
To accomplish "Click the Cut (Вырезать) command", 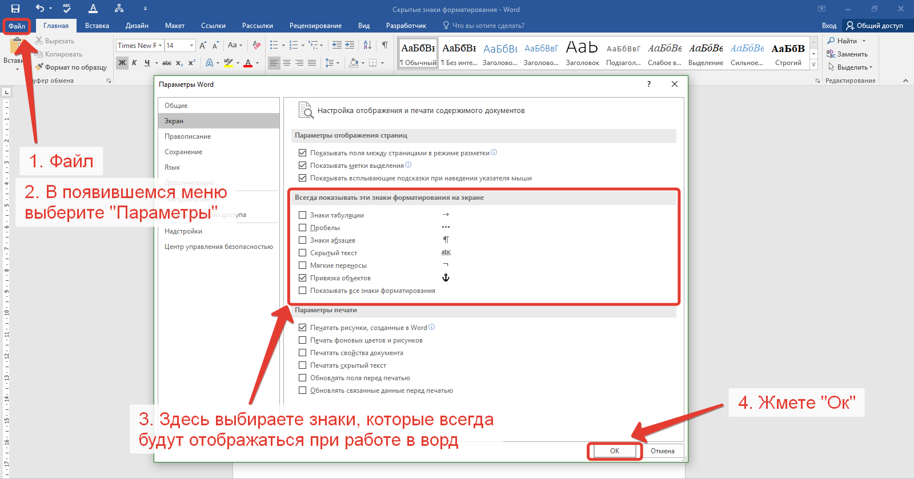I will click(55, 41).
